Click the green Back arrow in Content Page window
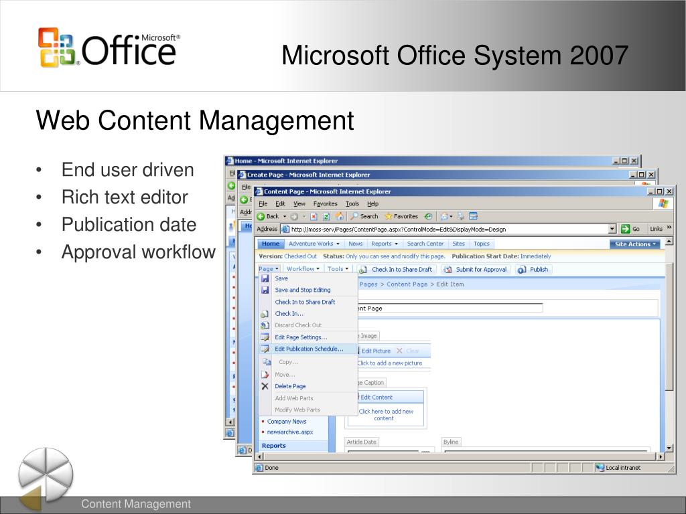Viewport: 686px width, 514px height. (261, 216)
